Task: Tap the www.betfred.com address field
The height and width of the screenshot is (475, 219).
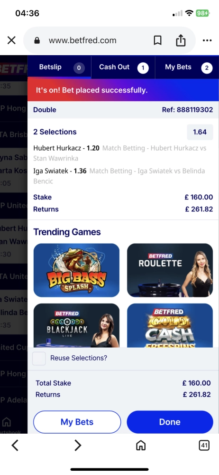Action: tap(88, 40)
